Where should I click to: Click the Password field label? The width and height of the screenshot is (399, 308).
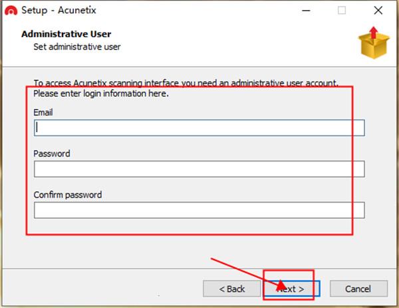[52, 153]
